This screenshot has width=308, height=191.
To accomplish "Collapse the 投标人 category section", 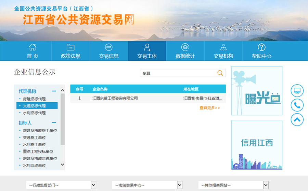I will (54, 123).
